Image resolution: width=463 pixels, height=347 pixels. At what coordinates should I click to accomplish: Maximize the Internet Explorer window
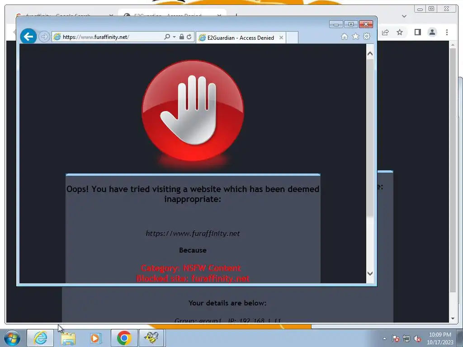click(x=351, y=24)
